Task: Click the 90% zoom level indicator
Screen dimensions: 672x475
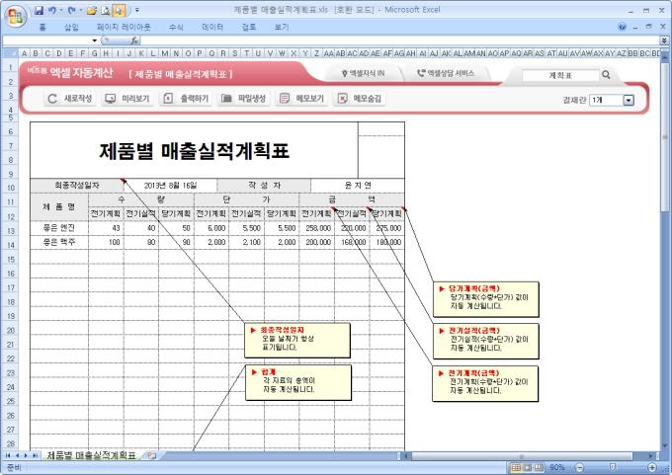Action: pos(557,467)
